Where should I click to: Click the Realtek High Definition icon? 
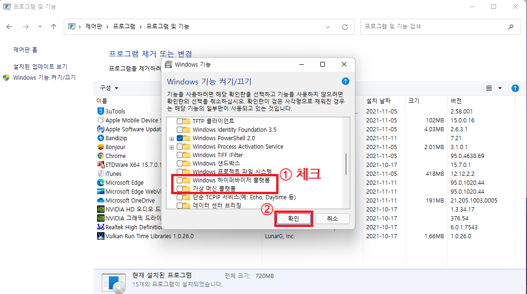[100, 227]
